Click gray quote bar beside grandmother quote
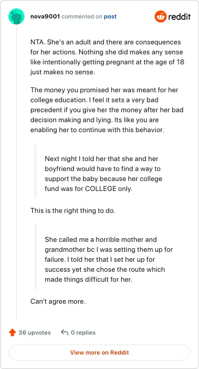 click(36, 256)
